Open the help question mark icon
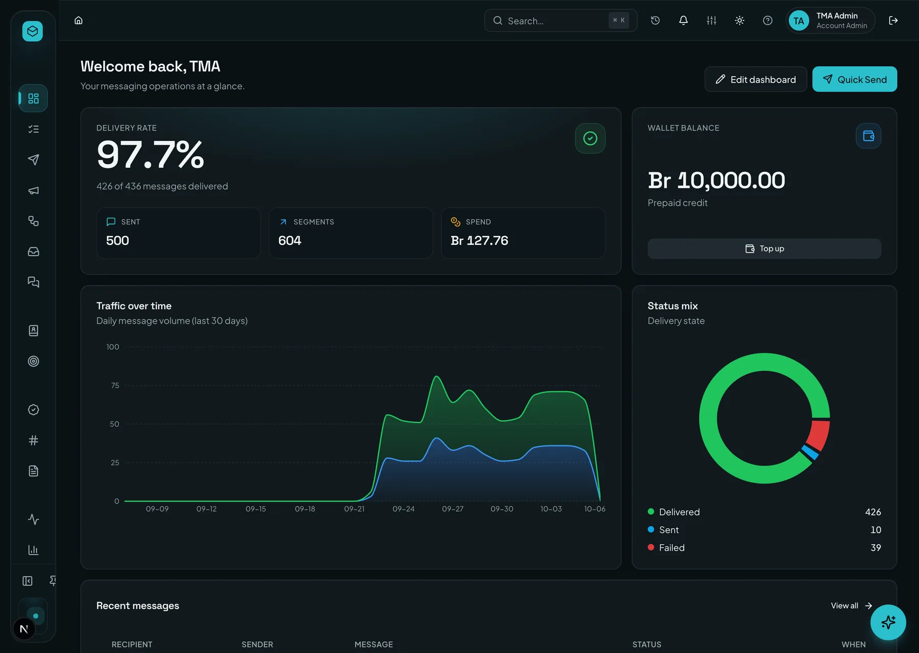Screen dimensions: 919x653 coord(768,20)
